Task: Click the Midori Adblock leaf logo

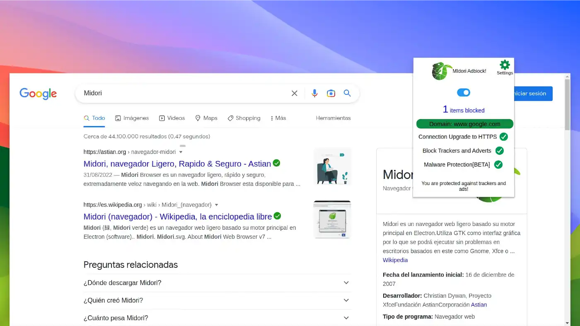Action: pos(440,70)
